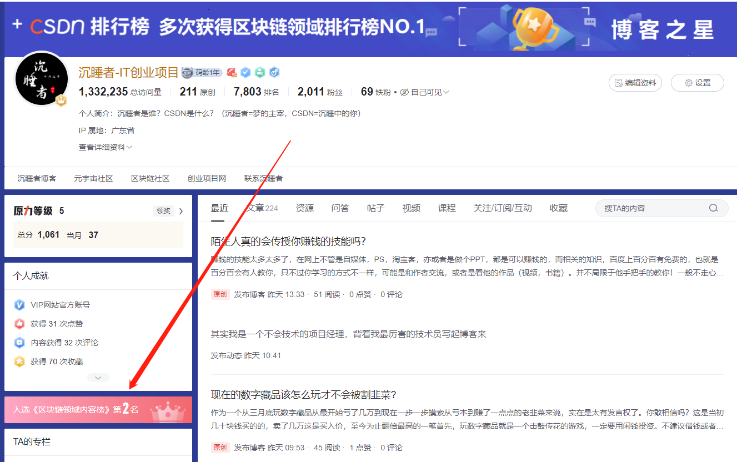Switch to the 课程 tab
The height and width of the screenshot is (462, 737).
point(447,208)
